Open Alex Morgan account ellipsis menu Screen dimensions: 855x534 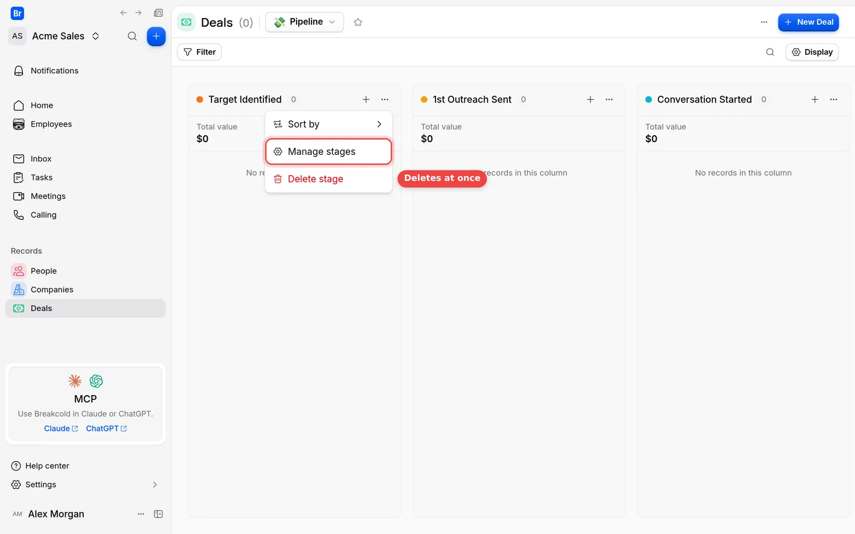click(141, 514)
